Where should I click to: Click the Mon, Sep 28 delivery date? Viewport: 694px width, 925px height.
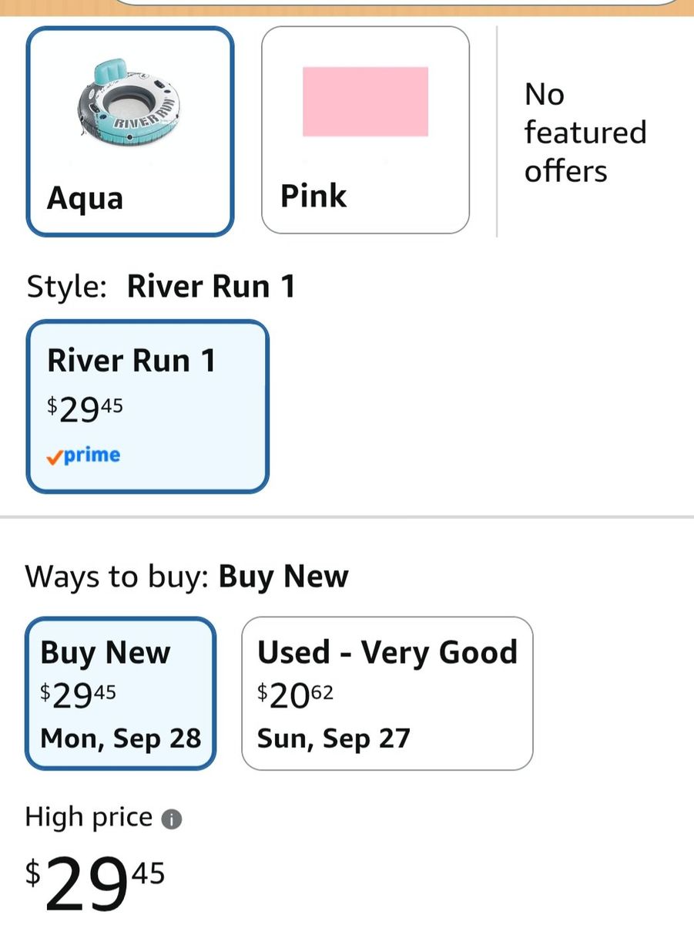(x=121, y=738)
